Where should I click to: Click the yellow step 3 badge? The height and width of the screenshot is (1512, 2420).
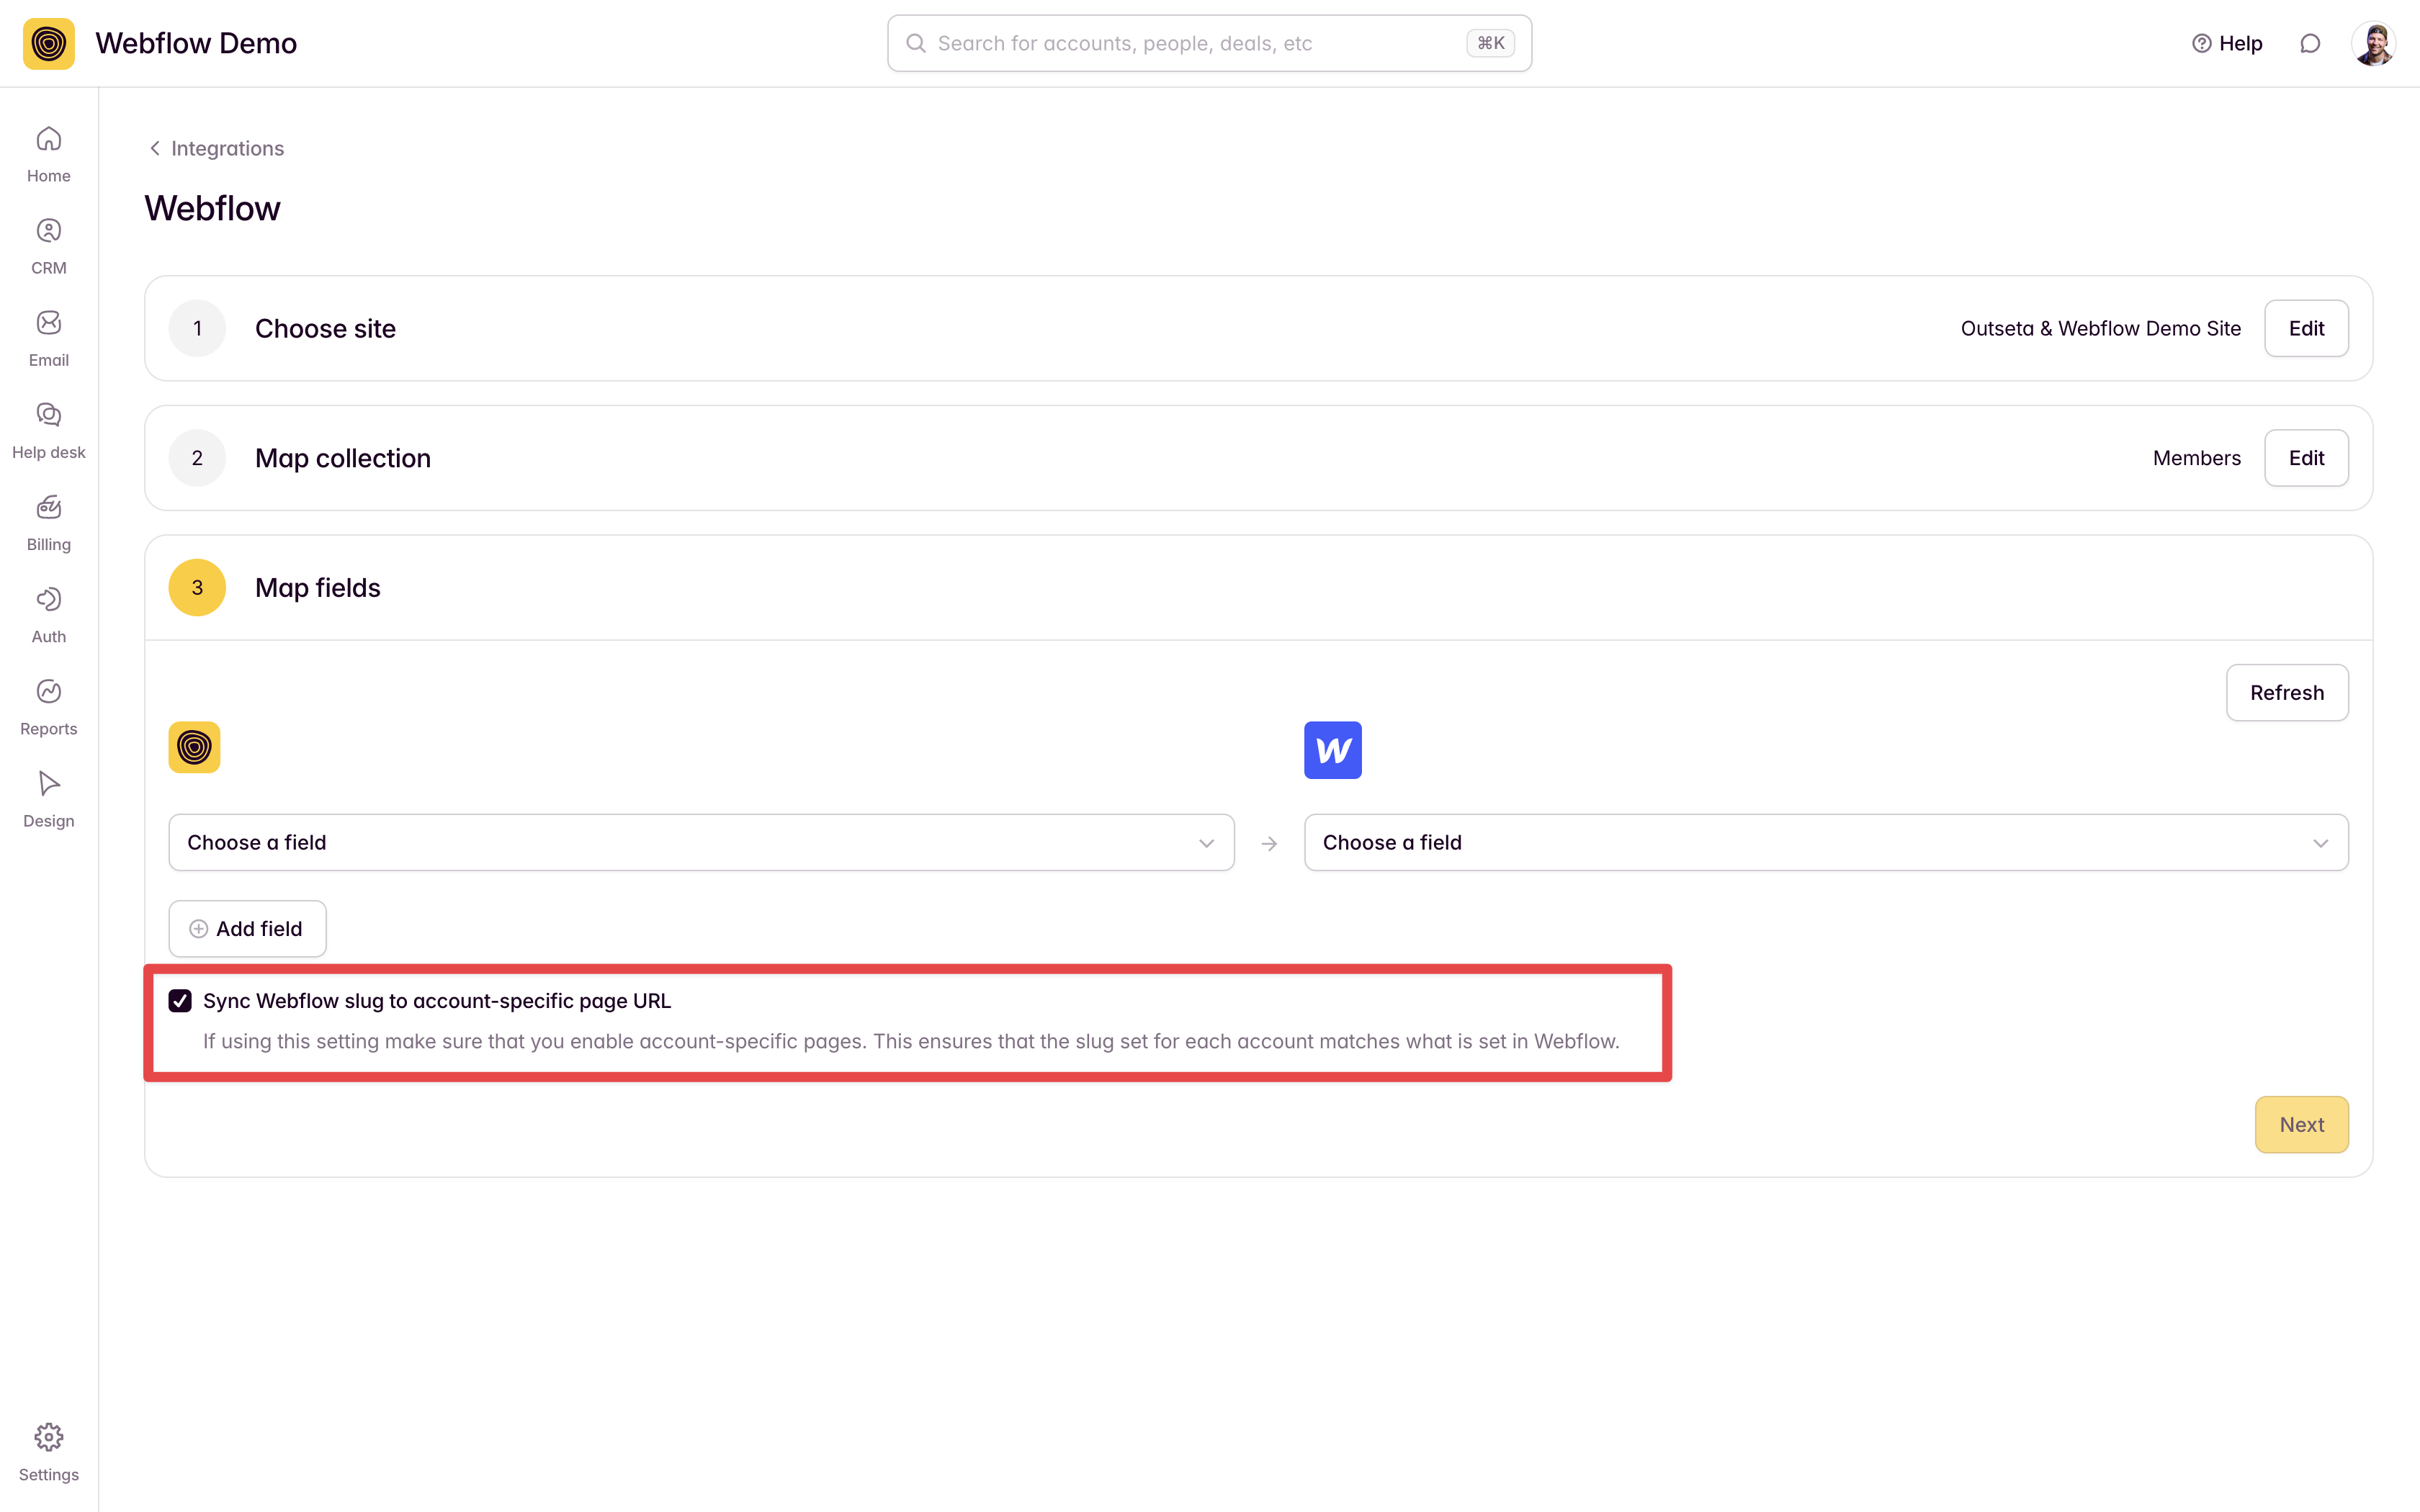click(x=197, y=587)
